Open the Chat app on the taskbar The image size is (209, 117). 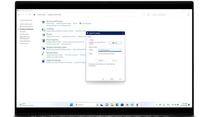[107, 105]
